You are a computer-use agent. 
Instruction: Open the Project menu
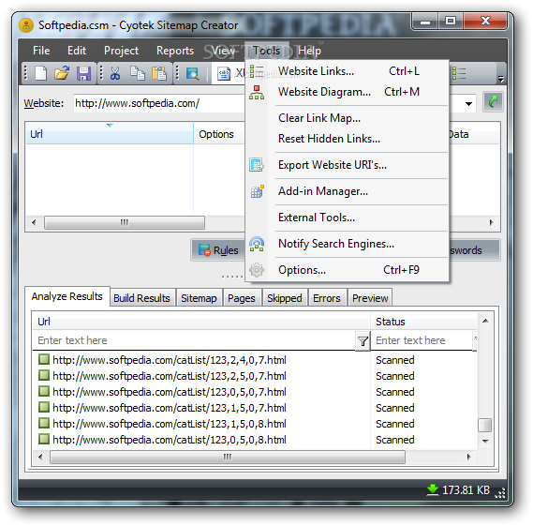point(121,51)
